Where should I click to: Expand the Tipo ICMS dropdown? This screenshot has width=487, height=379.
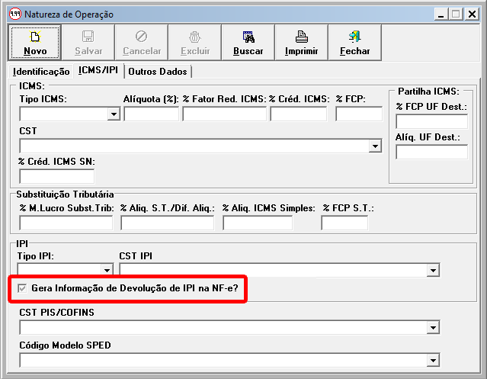coord(114,114)
